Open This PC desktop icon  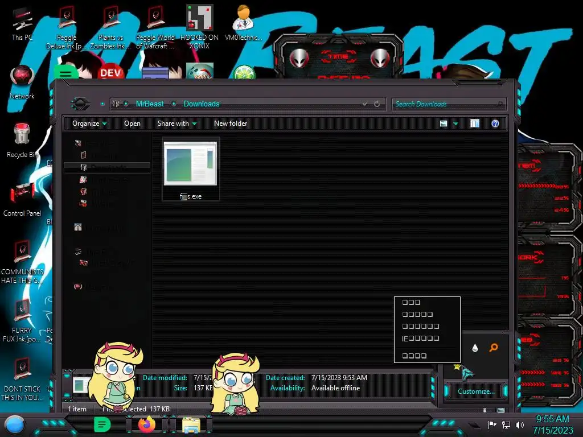click(22, 23)
